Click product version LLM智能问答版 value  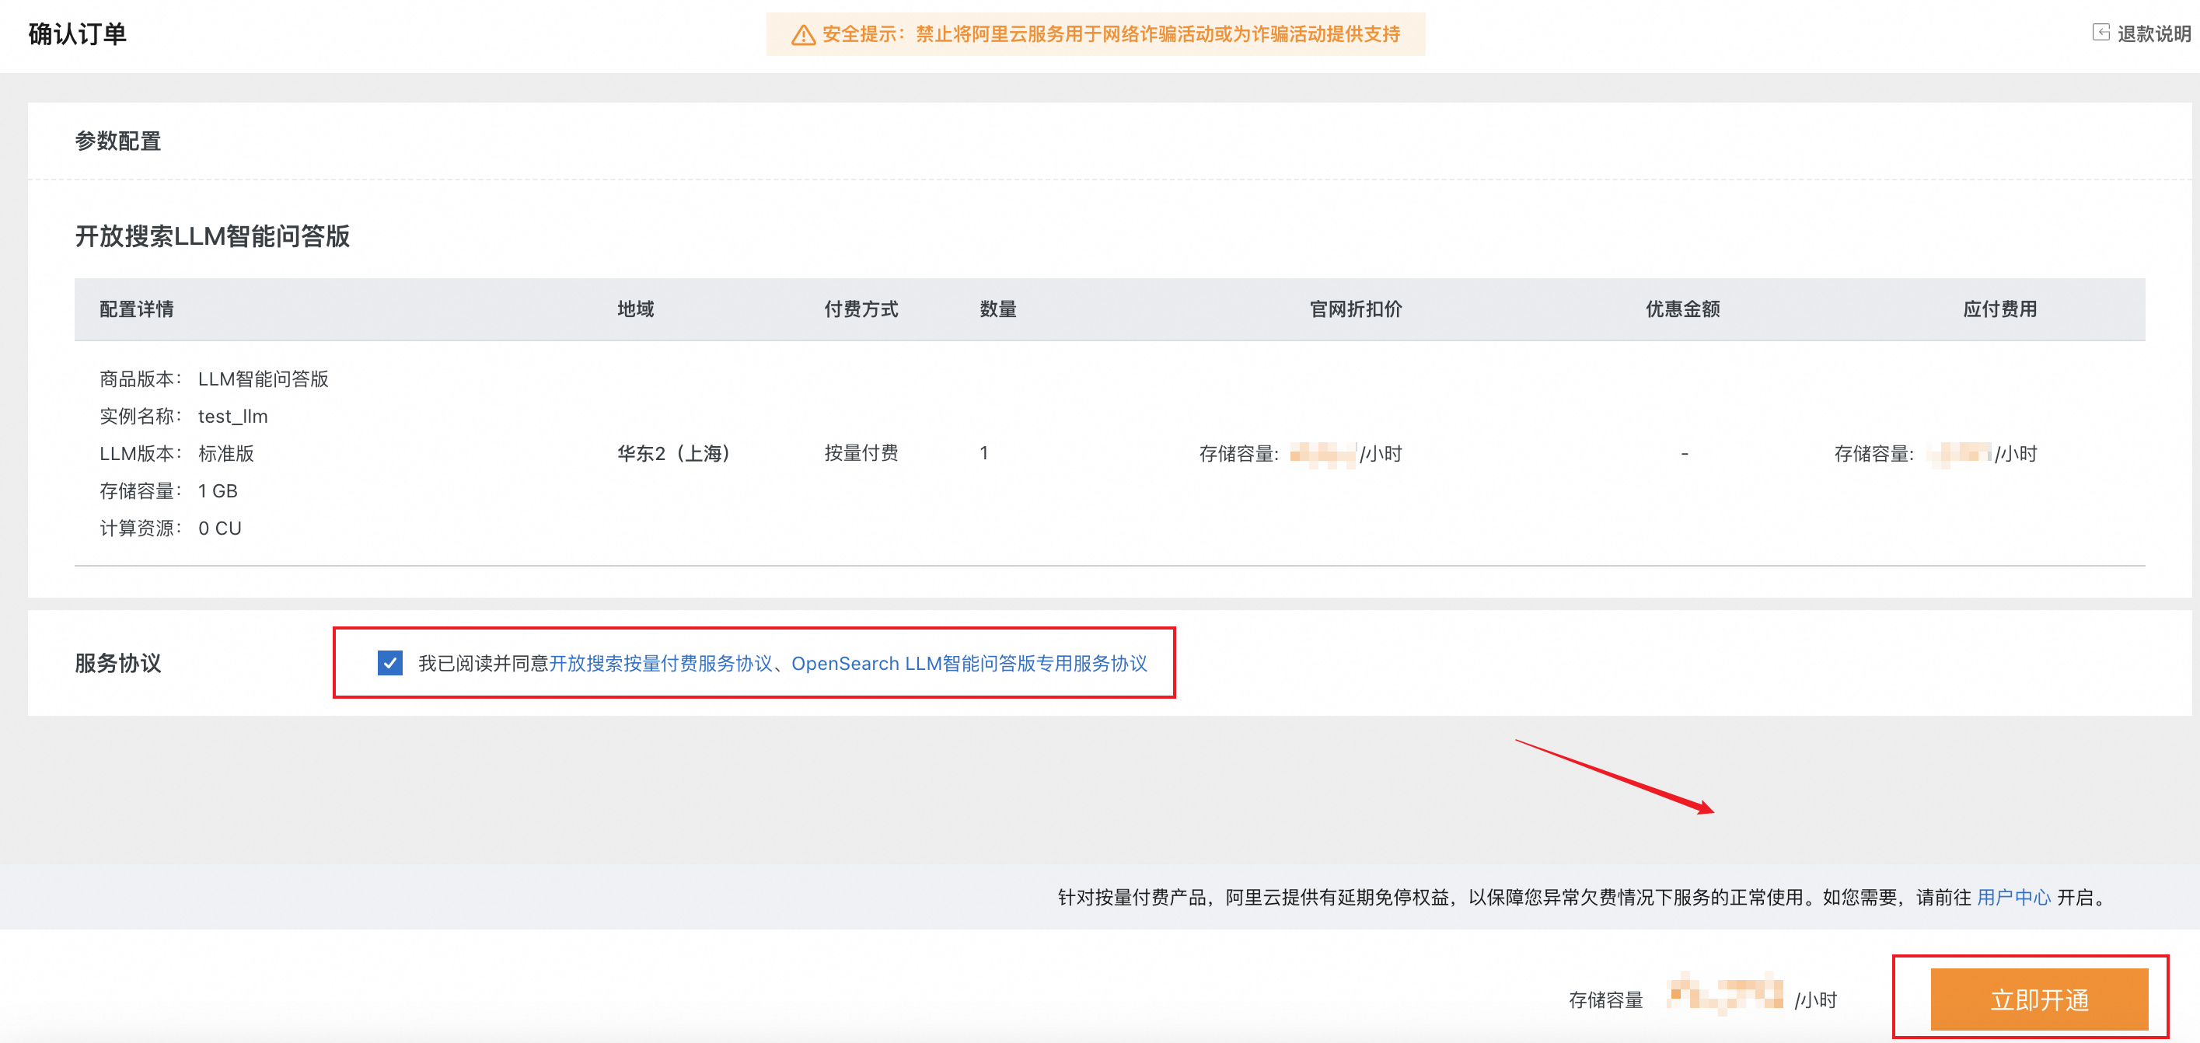(263, 379)
